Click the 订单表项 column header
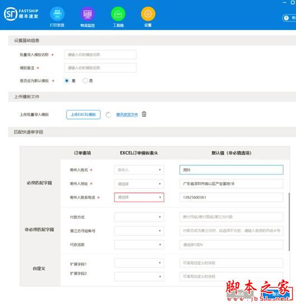 (x=82, y=153)
